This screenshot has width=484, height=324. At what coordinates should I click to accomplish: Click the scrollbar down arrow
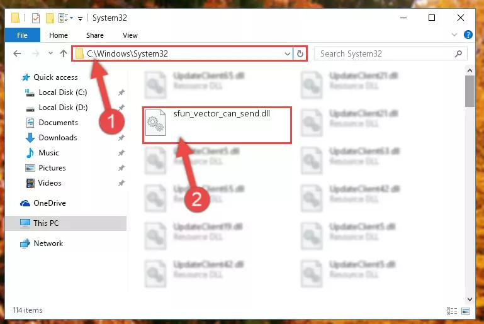point(470,299)
